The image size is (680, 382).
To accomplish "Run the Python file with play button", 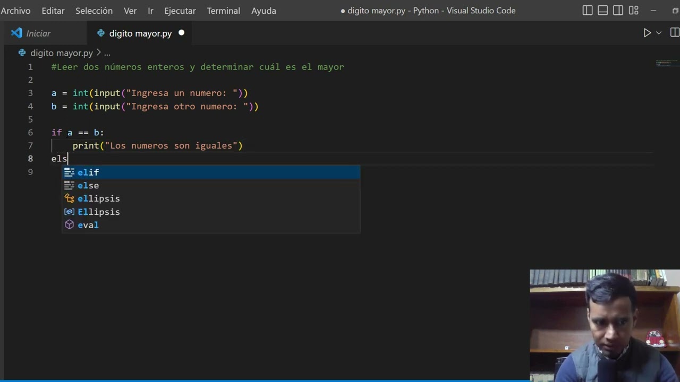I will (647, 33).
